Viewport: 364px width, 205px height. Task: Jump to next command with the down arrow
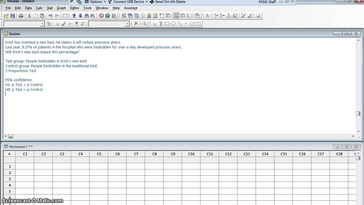[x=80, y=16]
